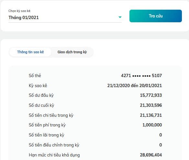Click the Tra cứu search button
Screen dimensions: 189x160
click(x=156, y=16)
